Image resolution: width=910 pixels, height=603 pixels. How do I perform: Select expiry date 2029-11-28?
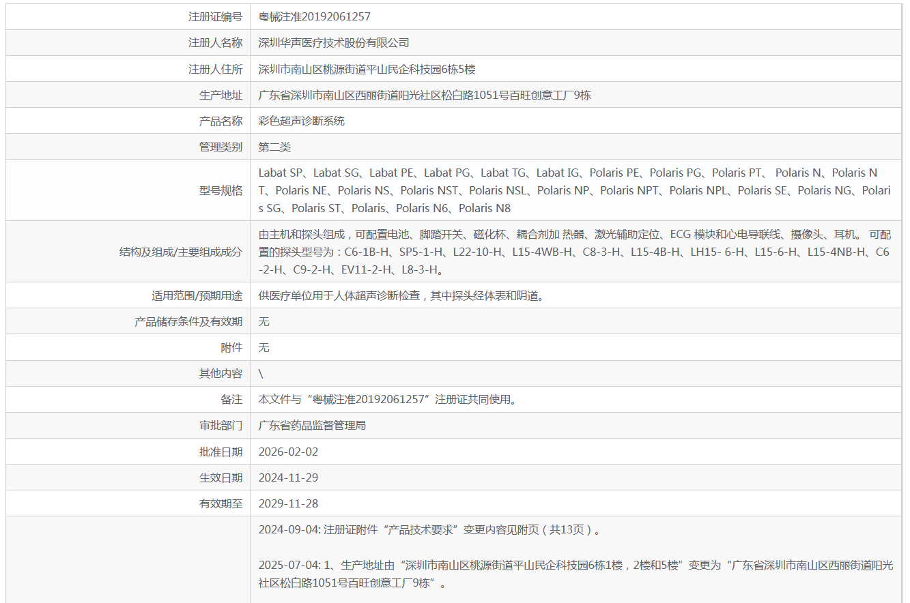click(x=288, y=503)
